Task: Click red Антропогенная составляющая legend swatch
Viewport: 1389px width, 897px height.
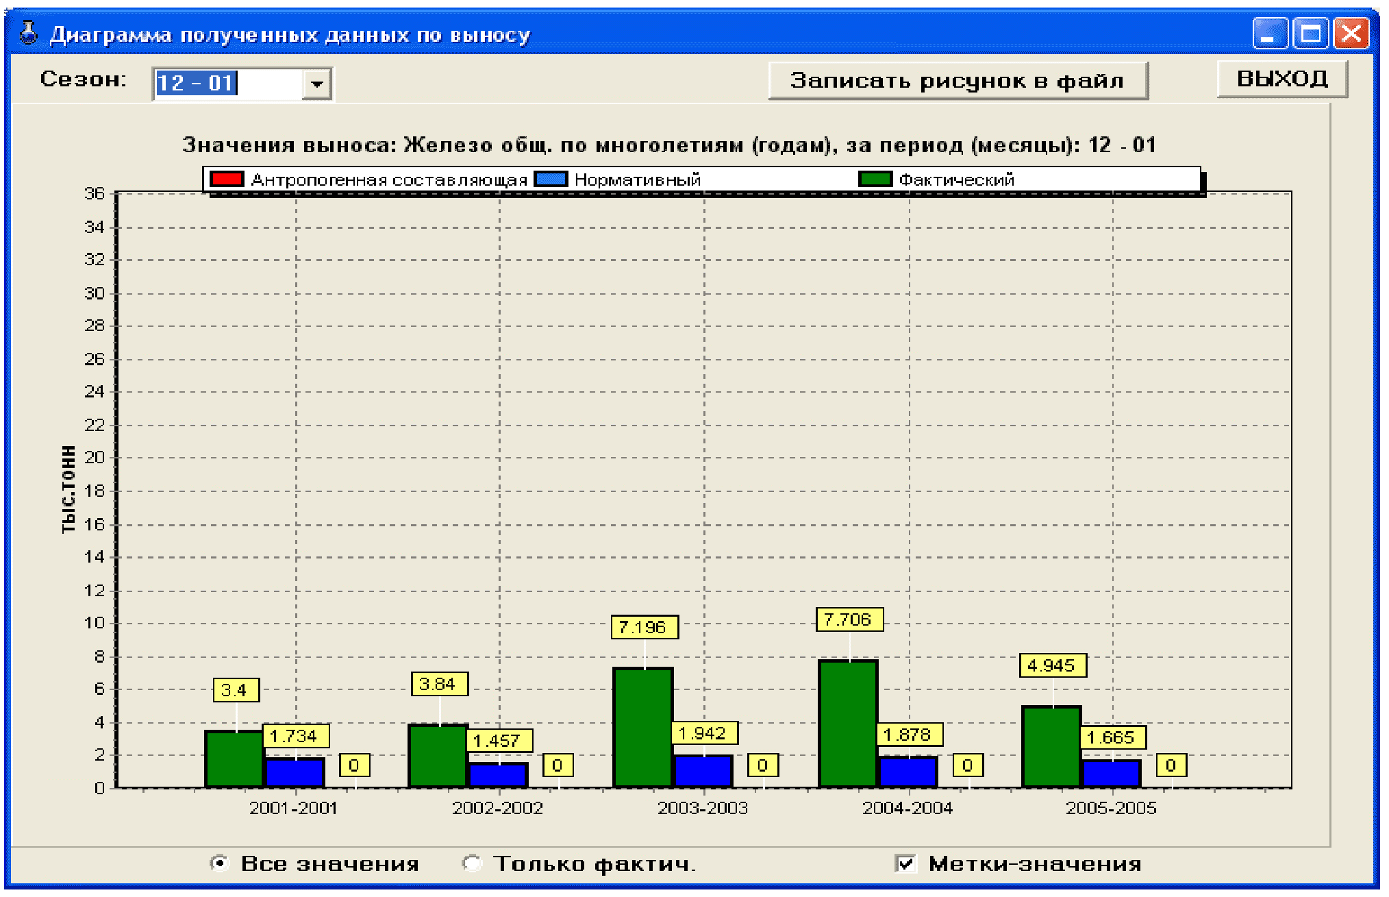Action: [227, 180]
